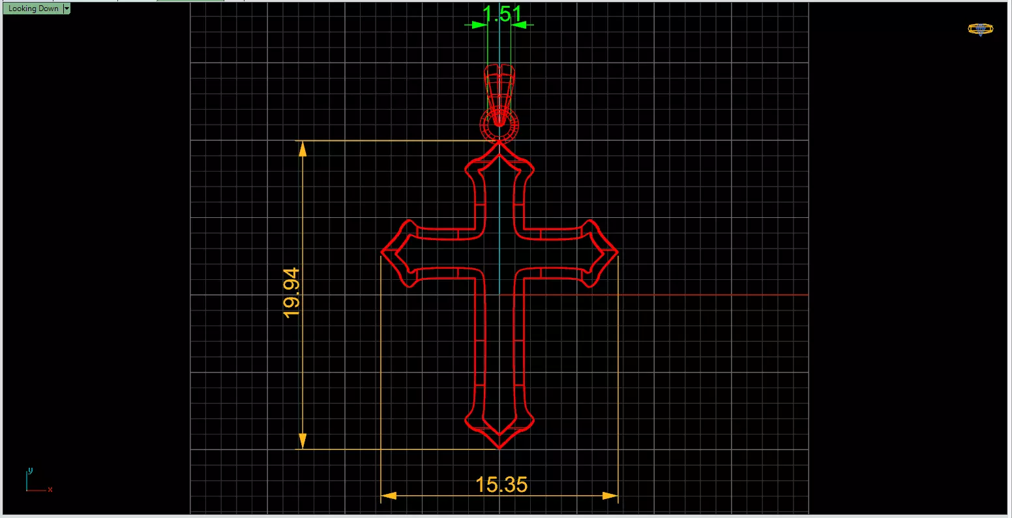1012x518 pixels.
Task: Click the gem icon in top-right corner
Action: [x=980, y=29]
